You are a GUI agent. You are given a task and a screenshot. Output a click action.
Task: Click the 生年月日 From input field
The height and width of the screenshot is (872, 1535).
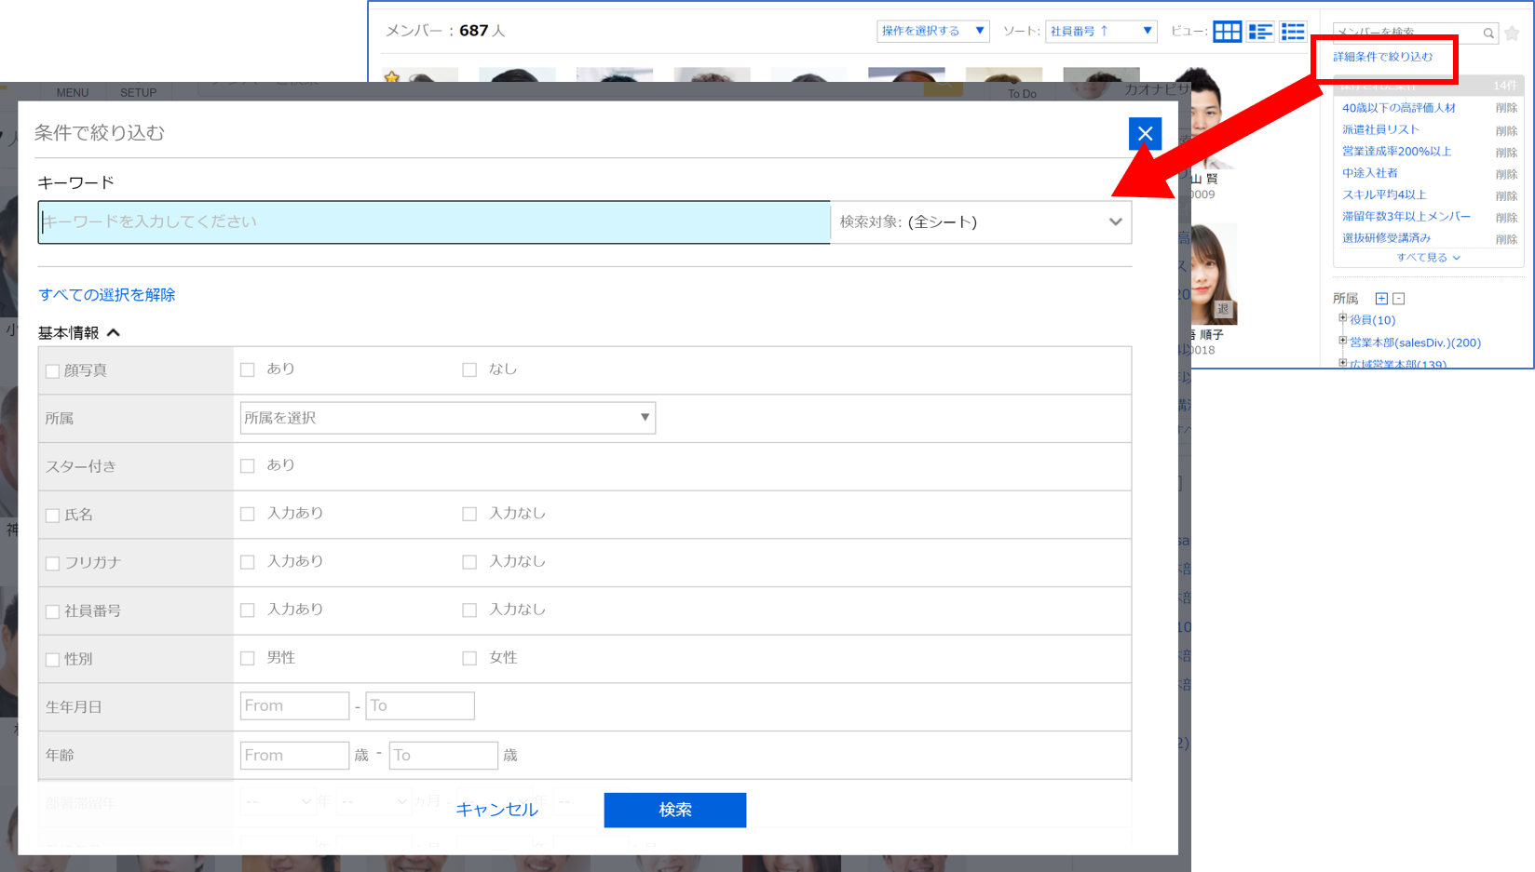point(294,705)
